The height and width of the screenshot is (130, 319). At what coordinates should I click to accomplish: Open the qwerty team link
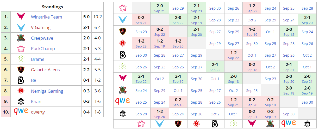(38, 112)
